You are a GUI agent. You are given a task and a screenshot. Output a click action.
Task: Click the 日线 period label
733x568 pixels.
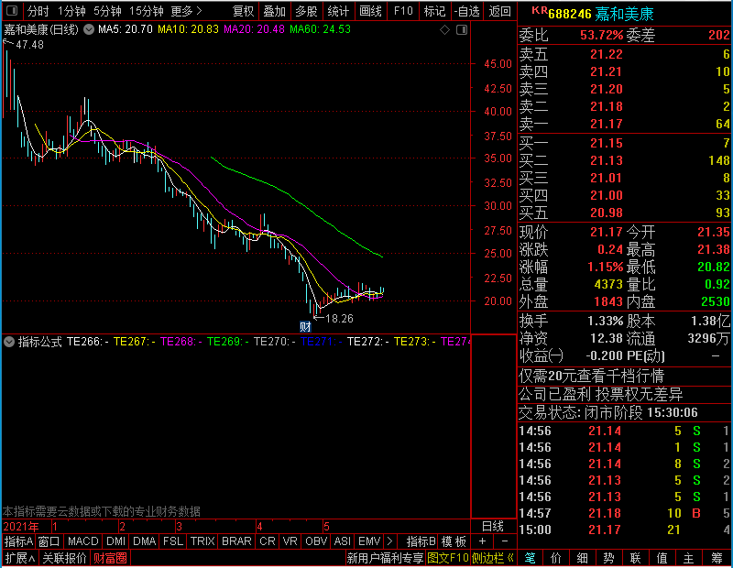[493, 527]
